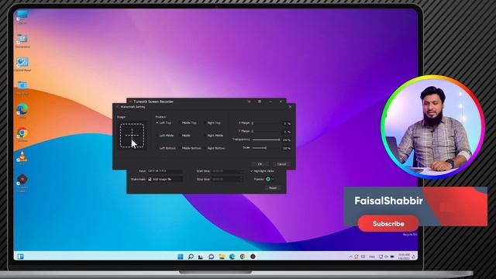
Task: Click OK in Watermark Setting dialog
Action: pos(260,164)
